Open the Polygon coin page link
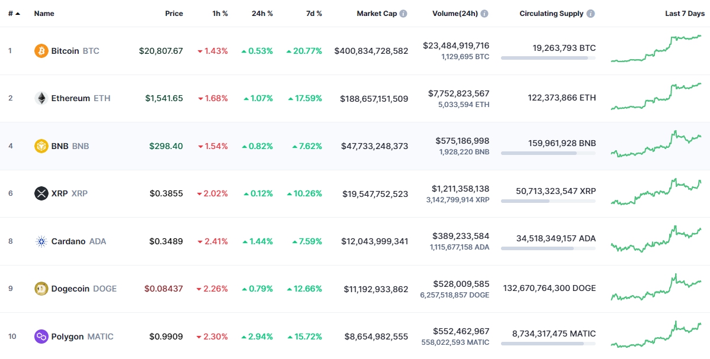 82,337
